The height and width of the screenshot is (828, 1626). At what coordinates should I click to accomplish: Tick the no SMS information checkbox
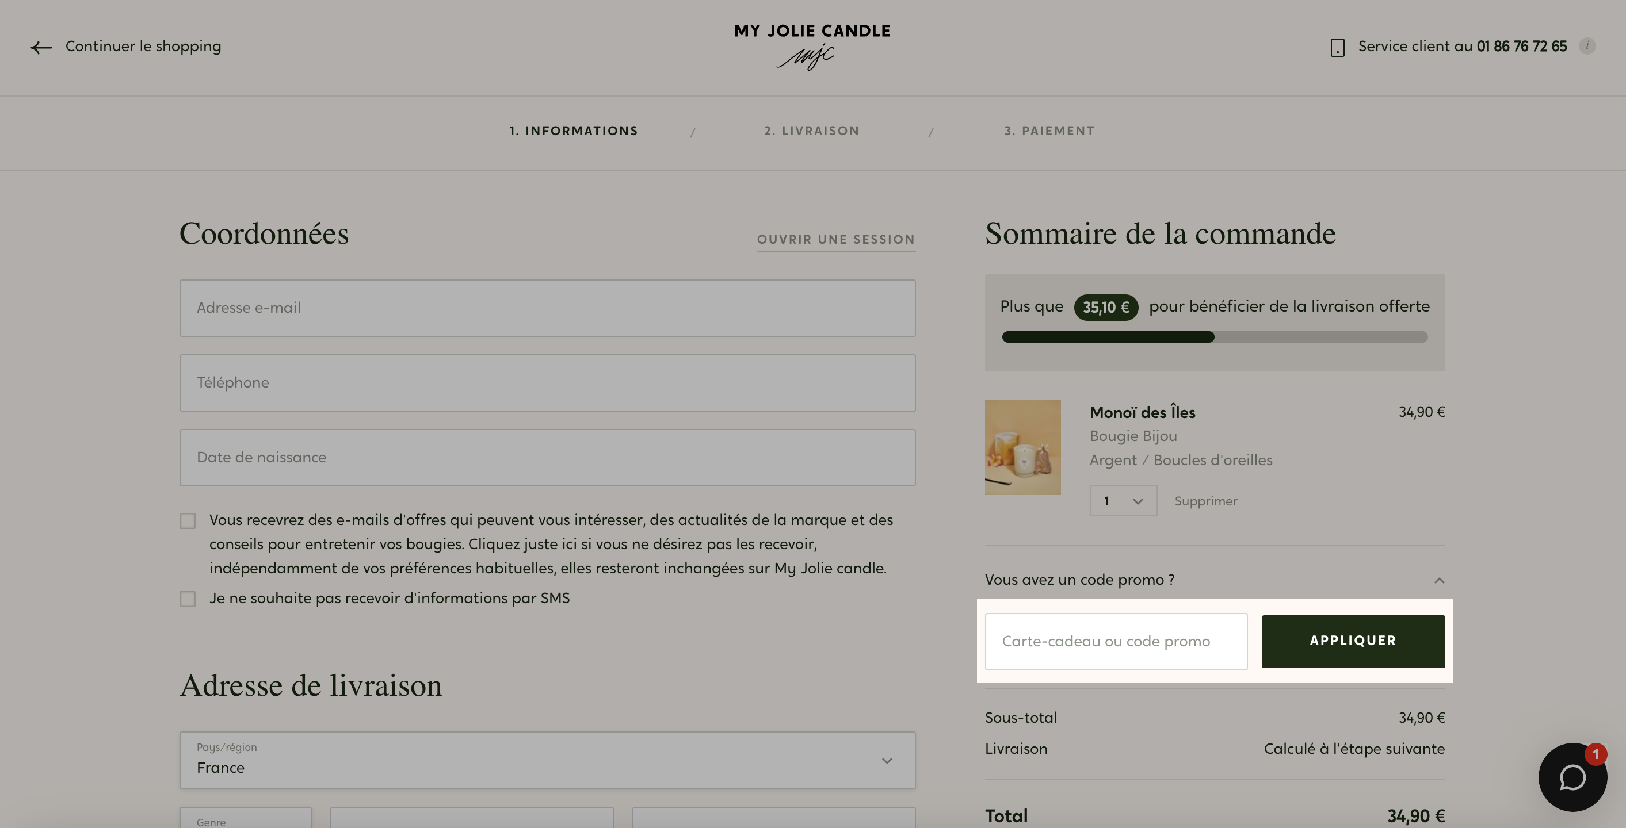[x=188, y=599]
